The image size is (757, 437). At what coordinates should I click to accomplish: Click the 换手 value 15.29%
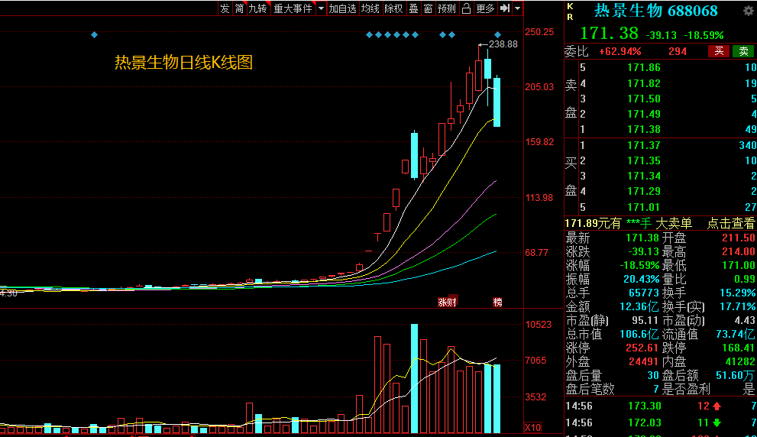coord(737,293)
